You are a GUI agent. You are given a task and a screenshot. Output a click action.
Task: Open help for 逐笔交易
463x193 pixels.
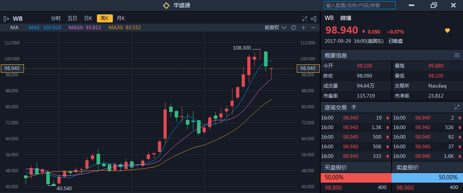click(x=353, y=107)
